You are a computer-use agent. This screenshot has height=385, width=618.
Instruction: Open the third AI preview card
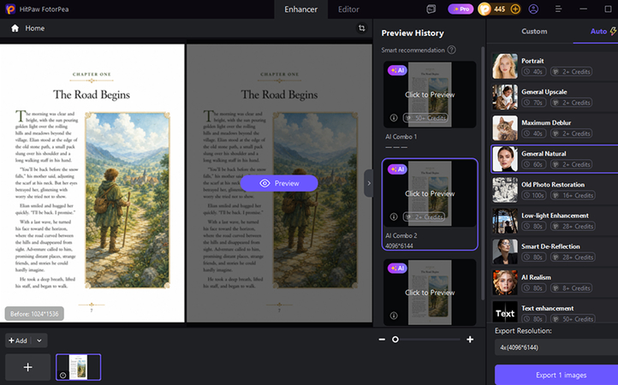(x=430, y=292)
